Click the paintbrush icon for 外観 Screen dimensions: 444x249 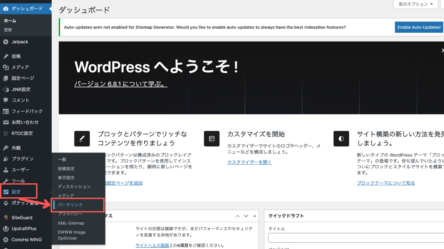tap(6, 148)
